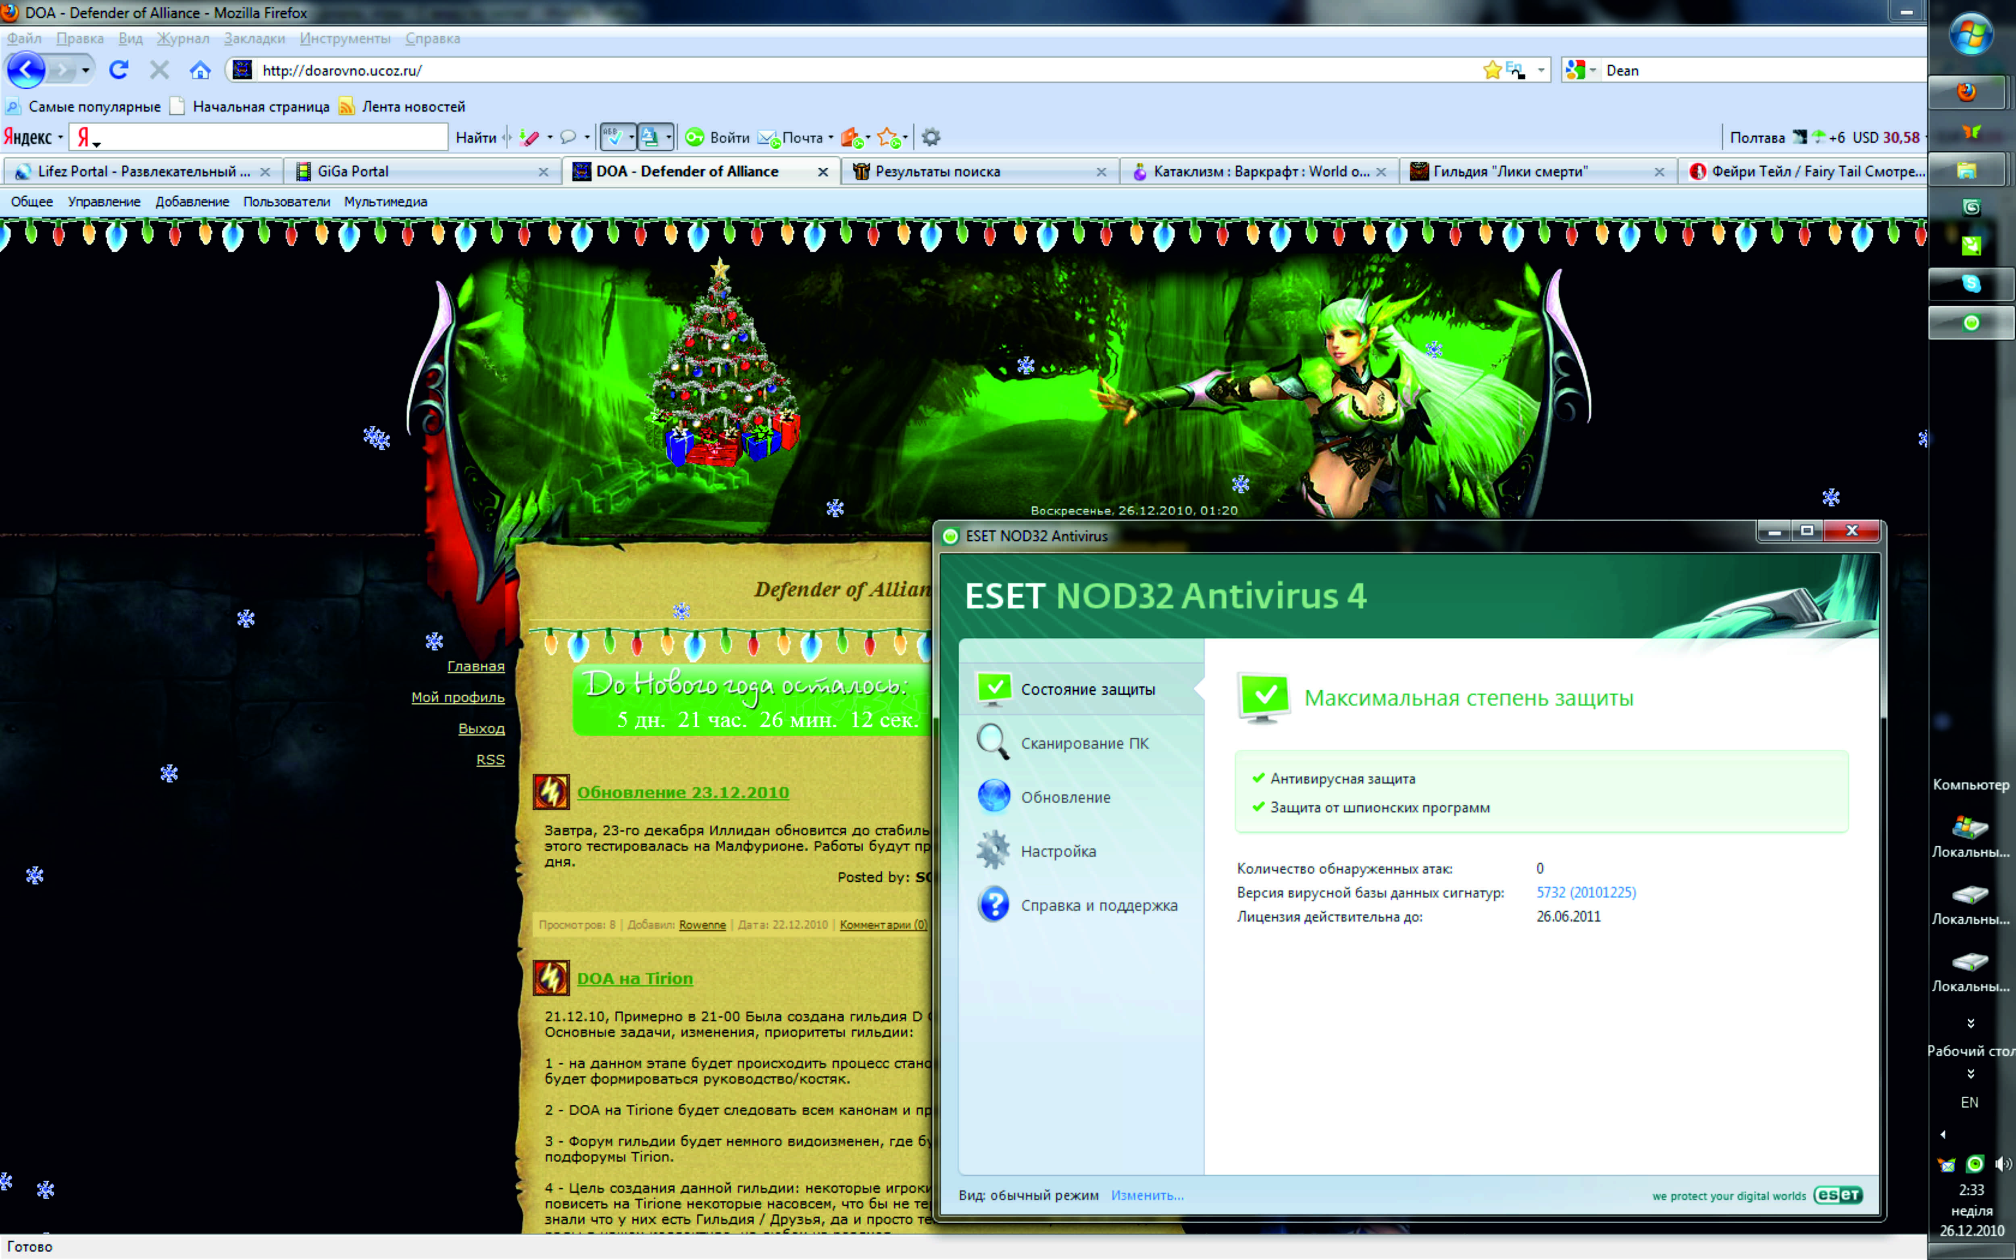Switch to the Результаты поиска tab

pyautogui.click(x=980, y=172)
